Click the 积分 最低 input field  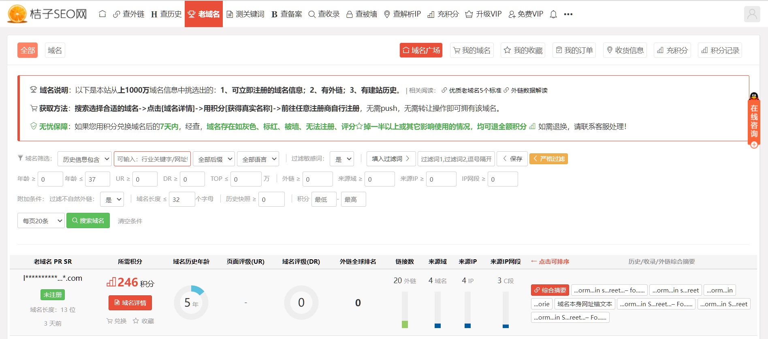coord(324,199)
